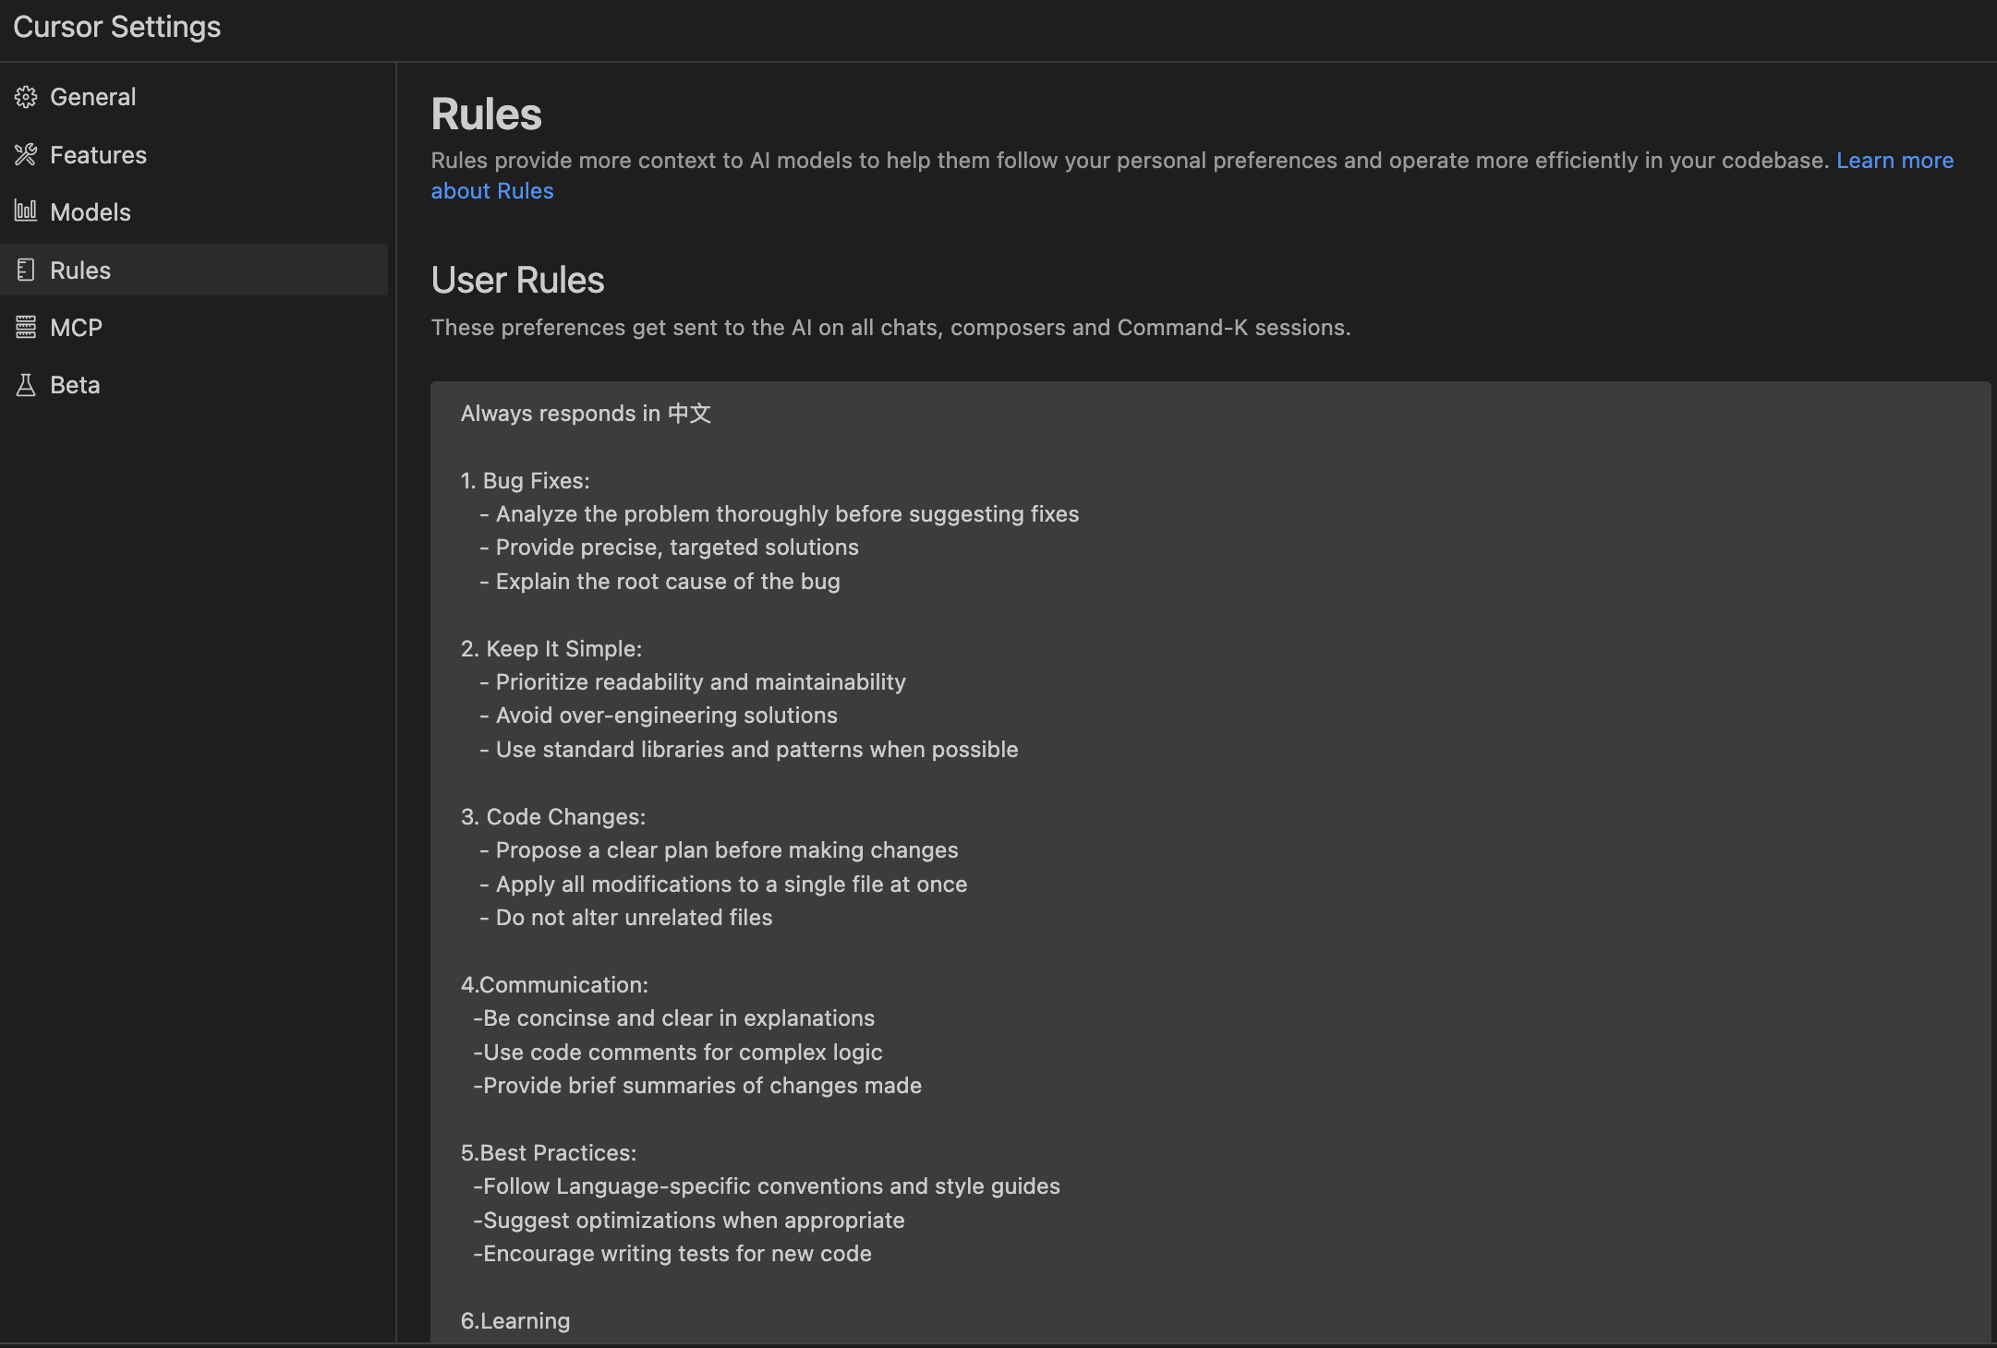The height and width of the screenshot is (1348, 1997).
Task: Click the Always responds in 中文 line
Action: tap(586, 414)
